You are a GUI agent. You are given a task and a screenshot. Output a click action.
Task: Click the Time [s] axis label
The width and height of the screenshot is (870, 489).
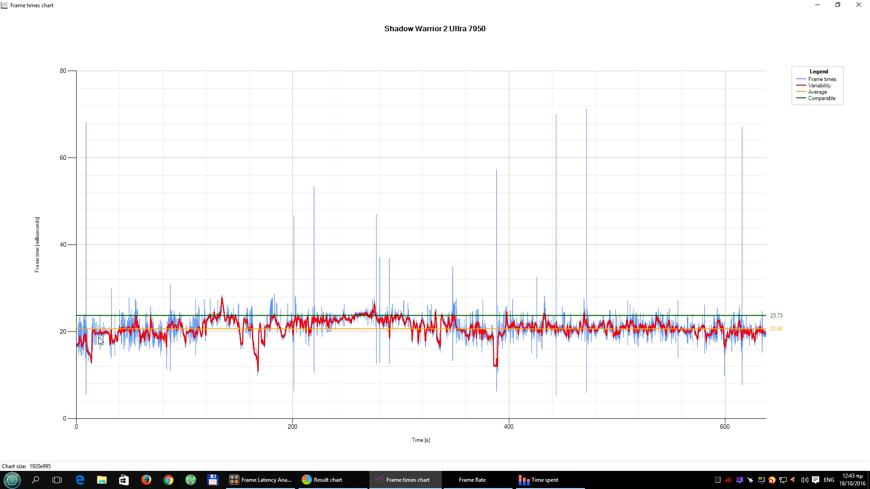tap(421, 440)
